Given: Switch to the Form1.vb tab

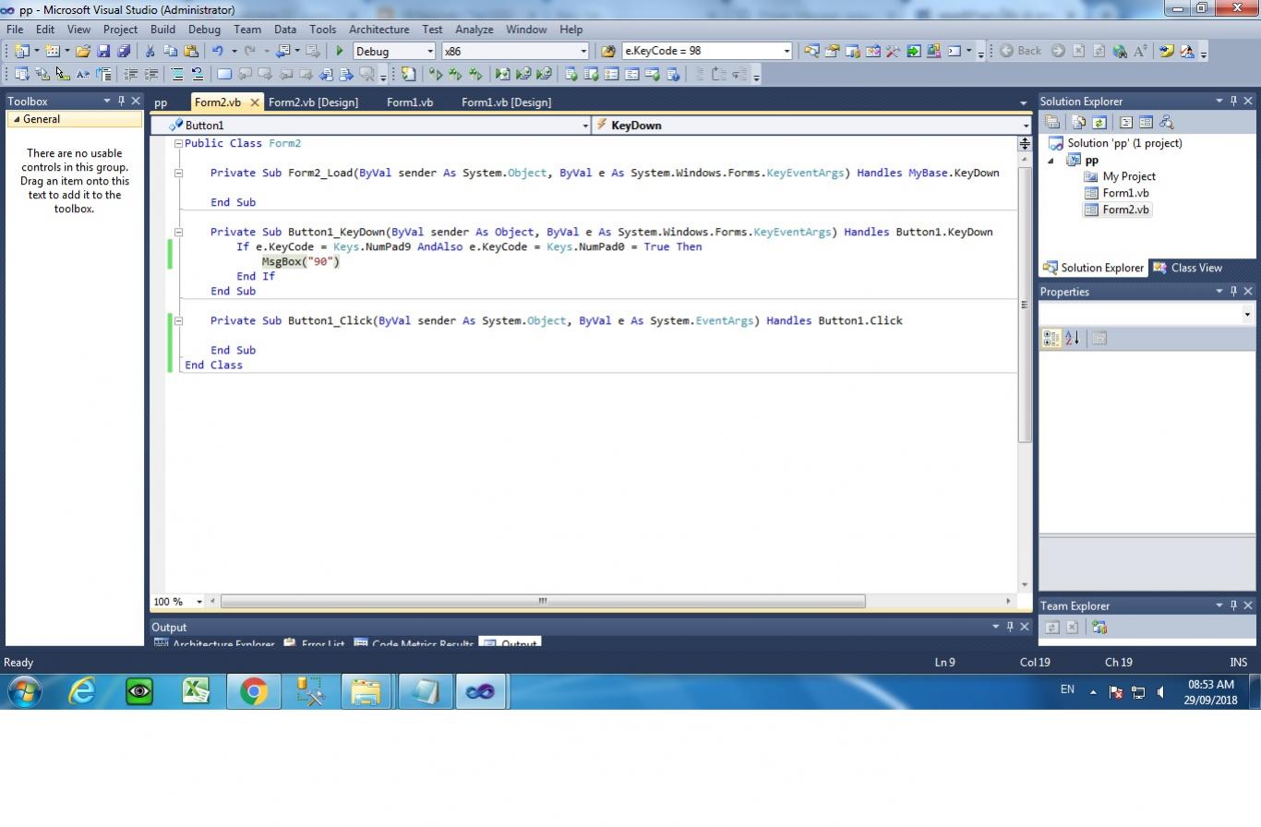Looking at the screenshot, I should click(x=410, y=102).
